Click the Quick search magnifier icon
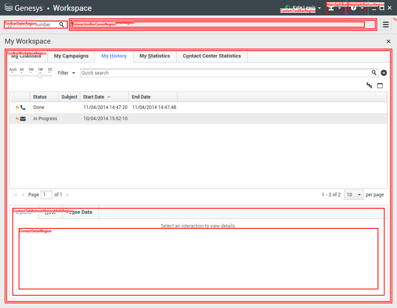Screen dimensions: 397x308 (x=374, y=73)
